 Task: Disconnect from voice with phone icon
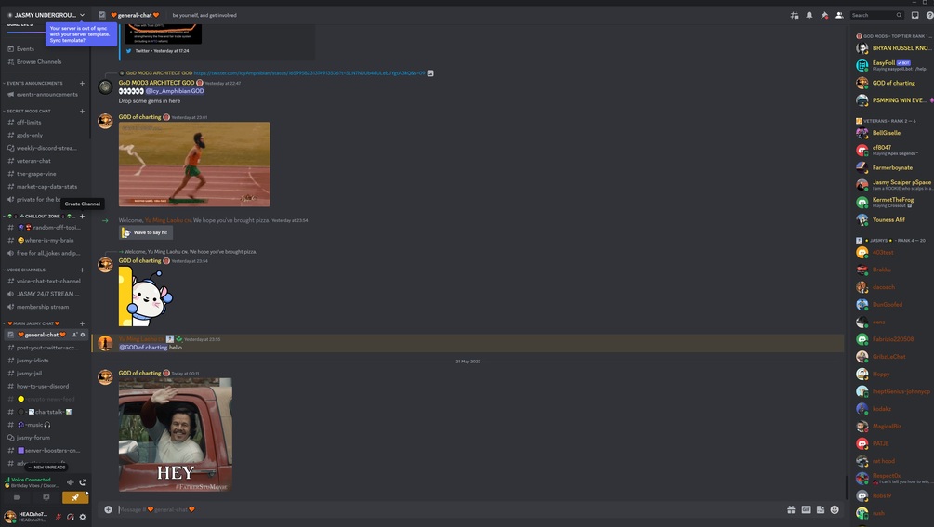point(83,482)
